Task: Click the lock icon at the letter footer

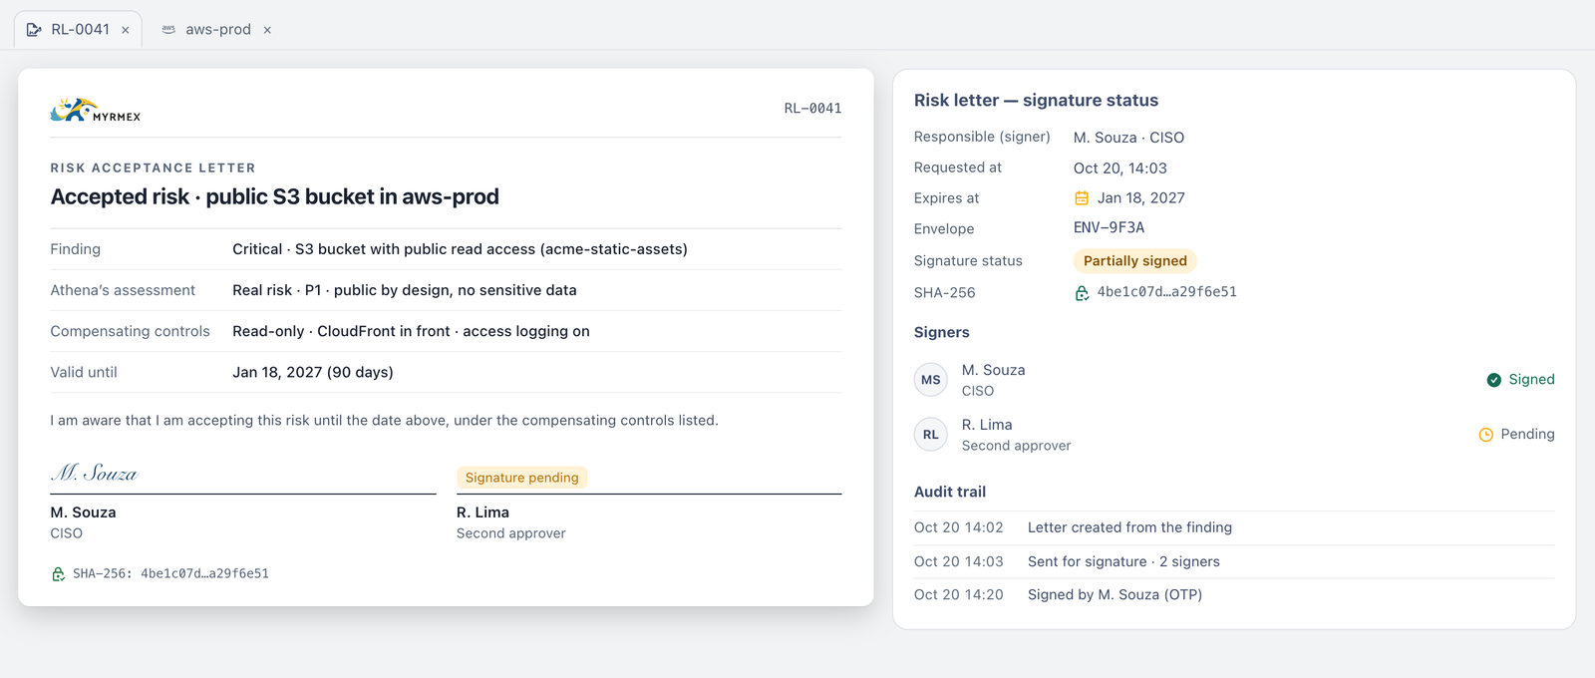Action: click(x=58, y=573)
